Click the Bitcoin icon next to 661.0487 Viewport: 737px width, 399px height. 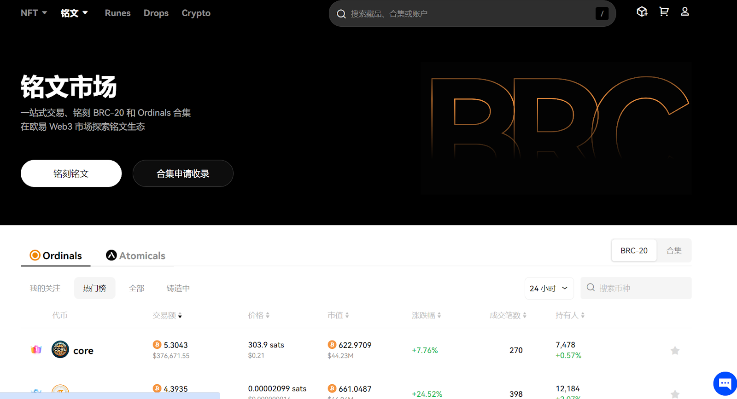[x=332, y=388]
